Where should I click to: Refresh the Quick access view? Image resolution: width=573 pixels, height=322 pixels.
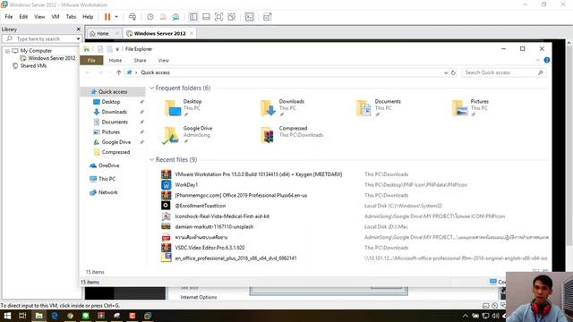coord(454,72)
